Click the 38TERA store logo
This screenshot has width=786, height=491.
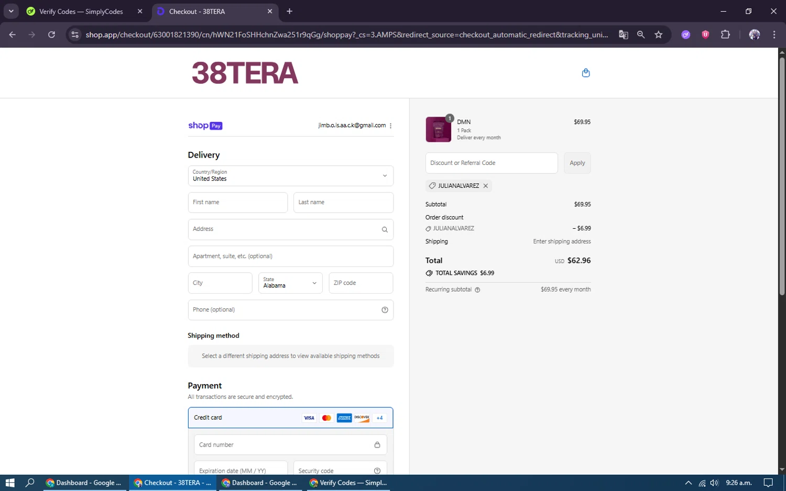point(245,73)
